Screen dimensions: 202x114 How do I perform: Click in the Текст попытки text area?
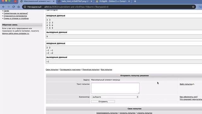coord(115,88)
